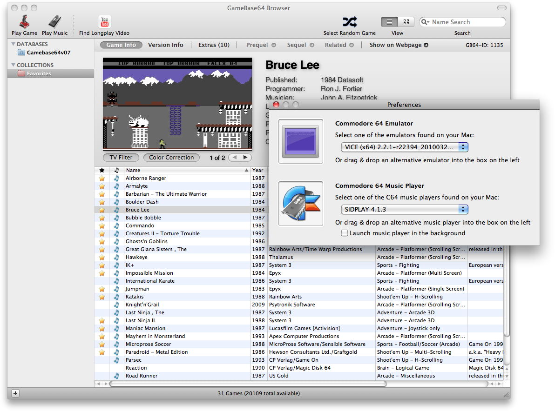The height and width of the screenshot is (411, 555).
Task: Click the Play Music toolbar icon
Action: coord(54,21)
